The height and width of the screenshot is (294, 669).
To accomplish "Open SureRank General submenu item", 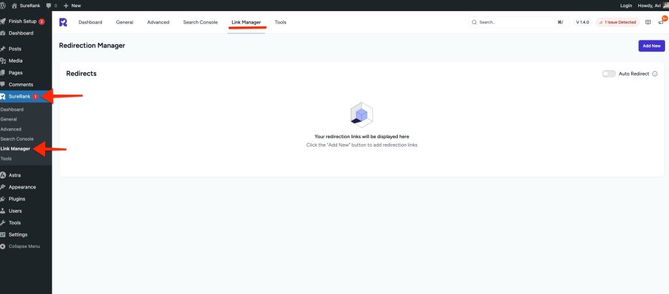I will click(x=8, y=119).
